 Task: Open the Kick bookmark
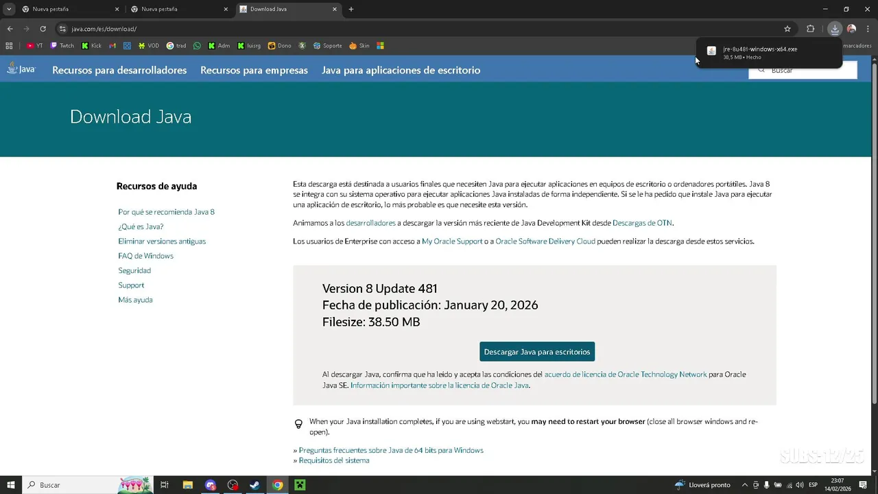(x=91, y=46)
